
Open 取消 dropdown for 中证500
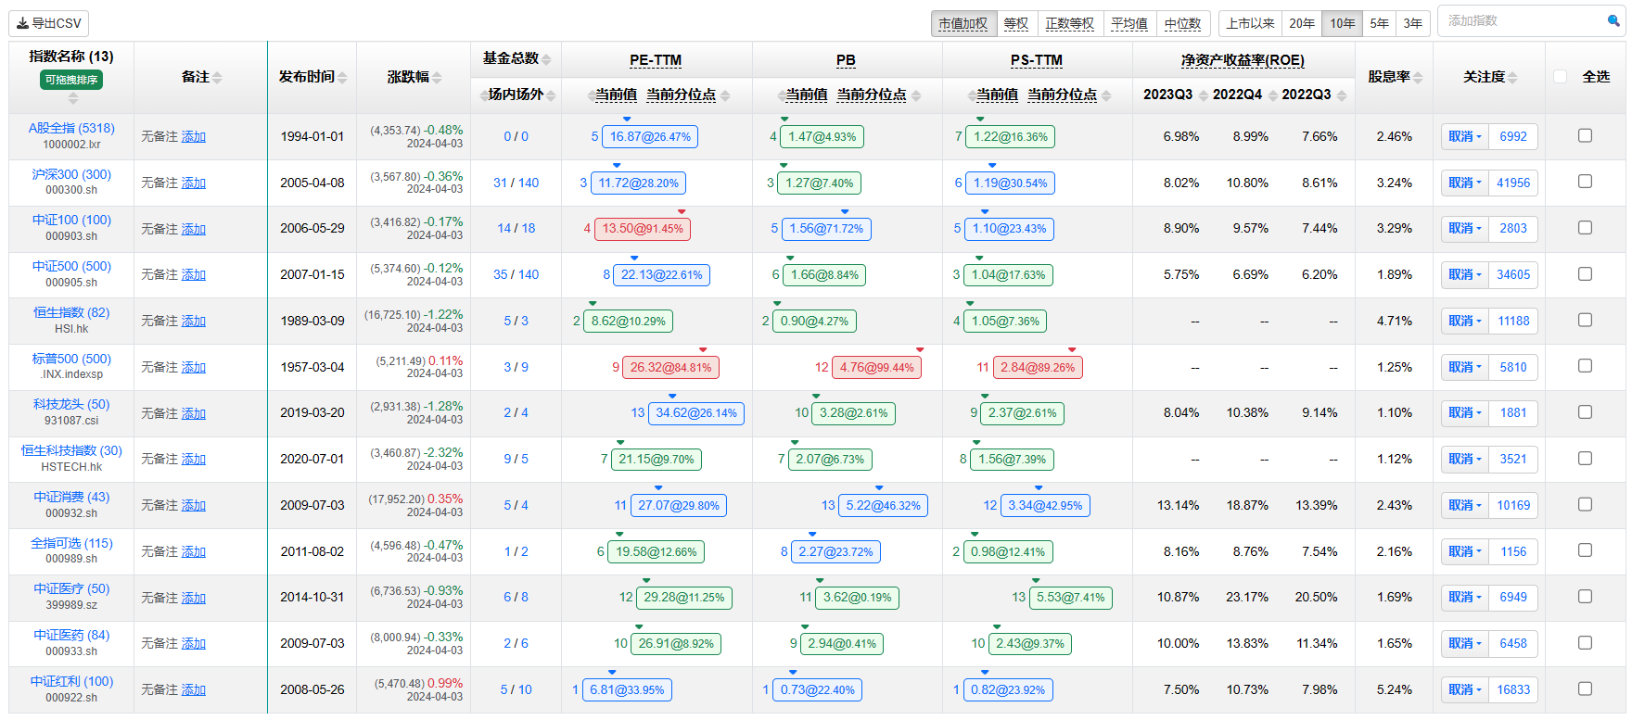tap(1465, 274)
